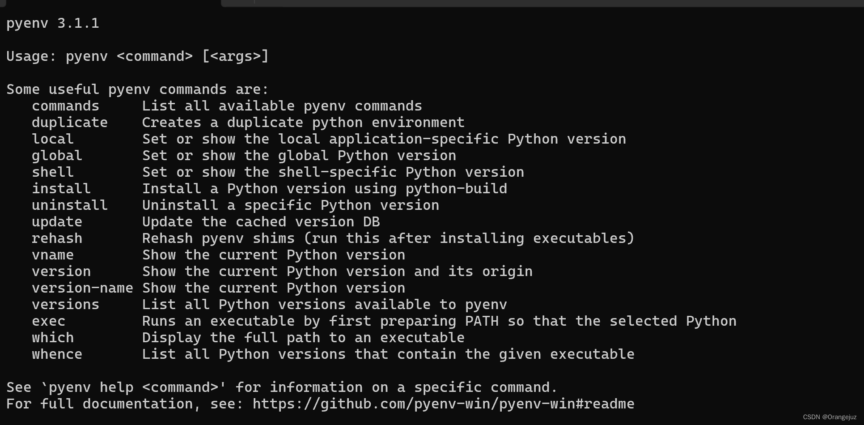
Task: Click the 'whence' command entry
Action: click(57, 354)
